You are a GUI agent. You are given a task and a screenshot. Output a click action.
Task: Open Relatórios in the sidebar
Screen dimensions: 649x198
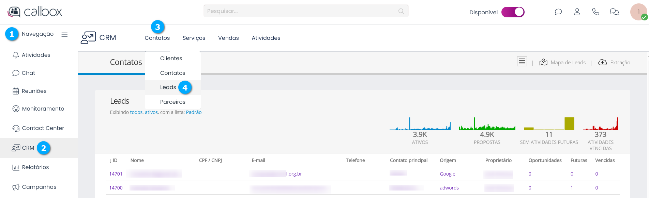(x=35, y=167)
